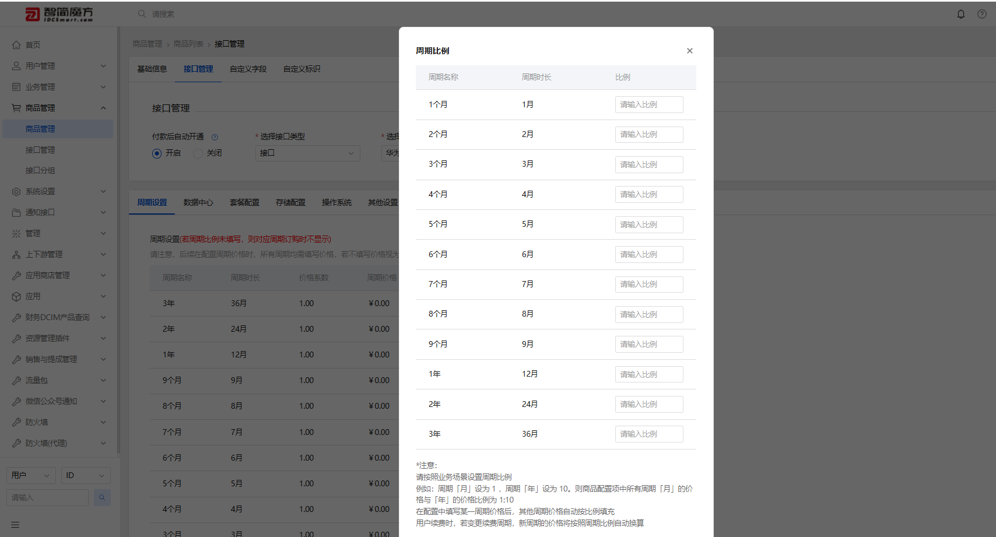
Task: Click the 应用商店管理 wrench icon
Action: pos(16,275)
